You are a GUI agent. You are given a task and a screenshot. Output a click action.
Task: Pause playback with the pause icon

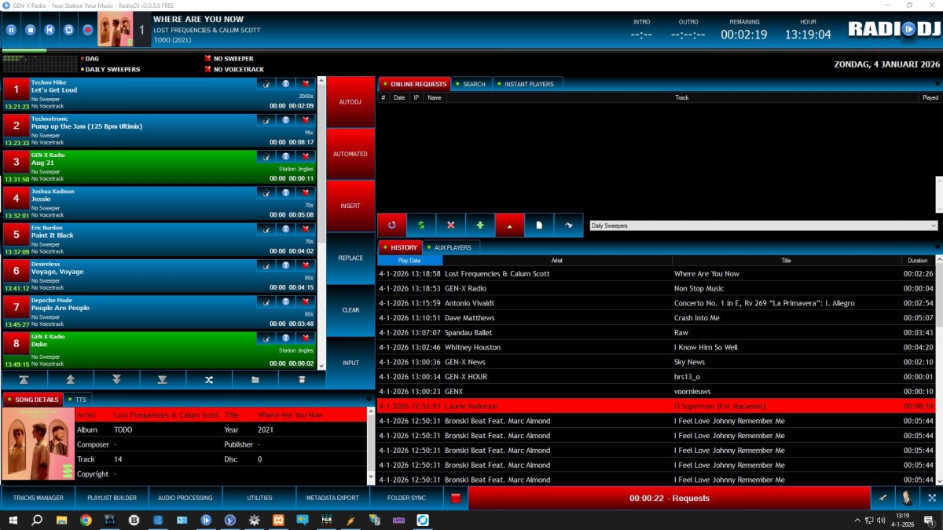click(11, 30)
